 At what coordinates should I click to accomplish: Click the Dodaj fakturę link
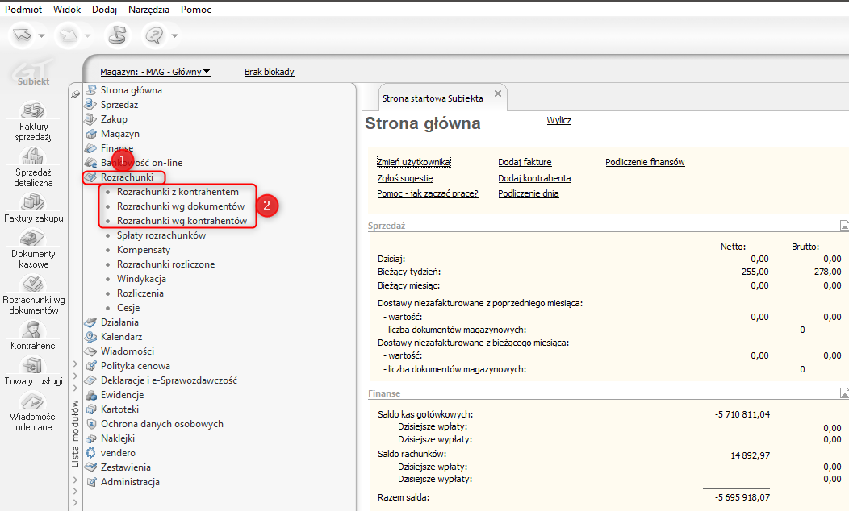(x=525, y=162)
